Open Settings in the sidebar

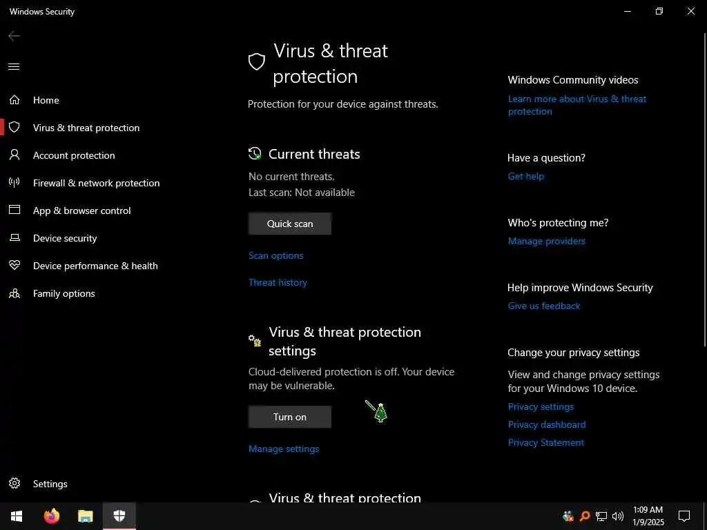coord(50,484)
